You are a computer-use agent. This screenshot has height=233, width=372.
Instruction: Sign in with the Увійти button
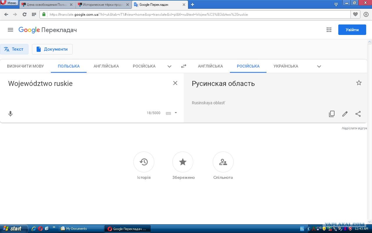(x=352, y=30)
